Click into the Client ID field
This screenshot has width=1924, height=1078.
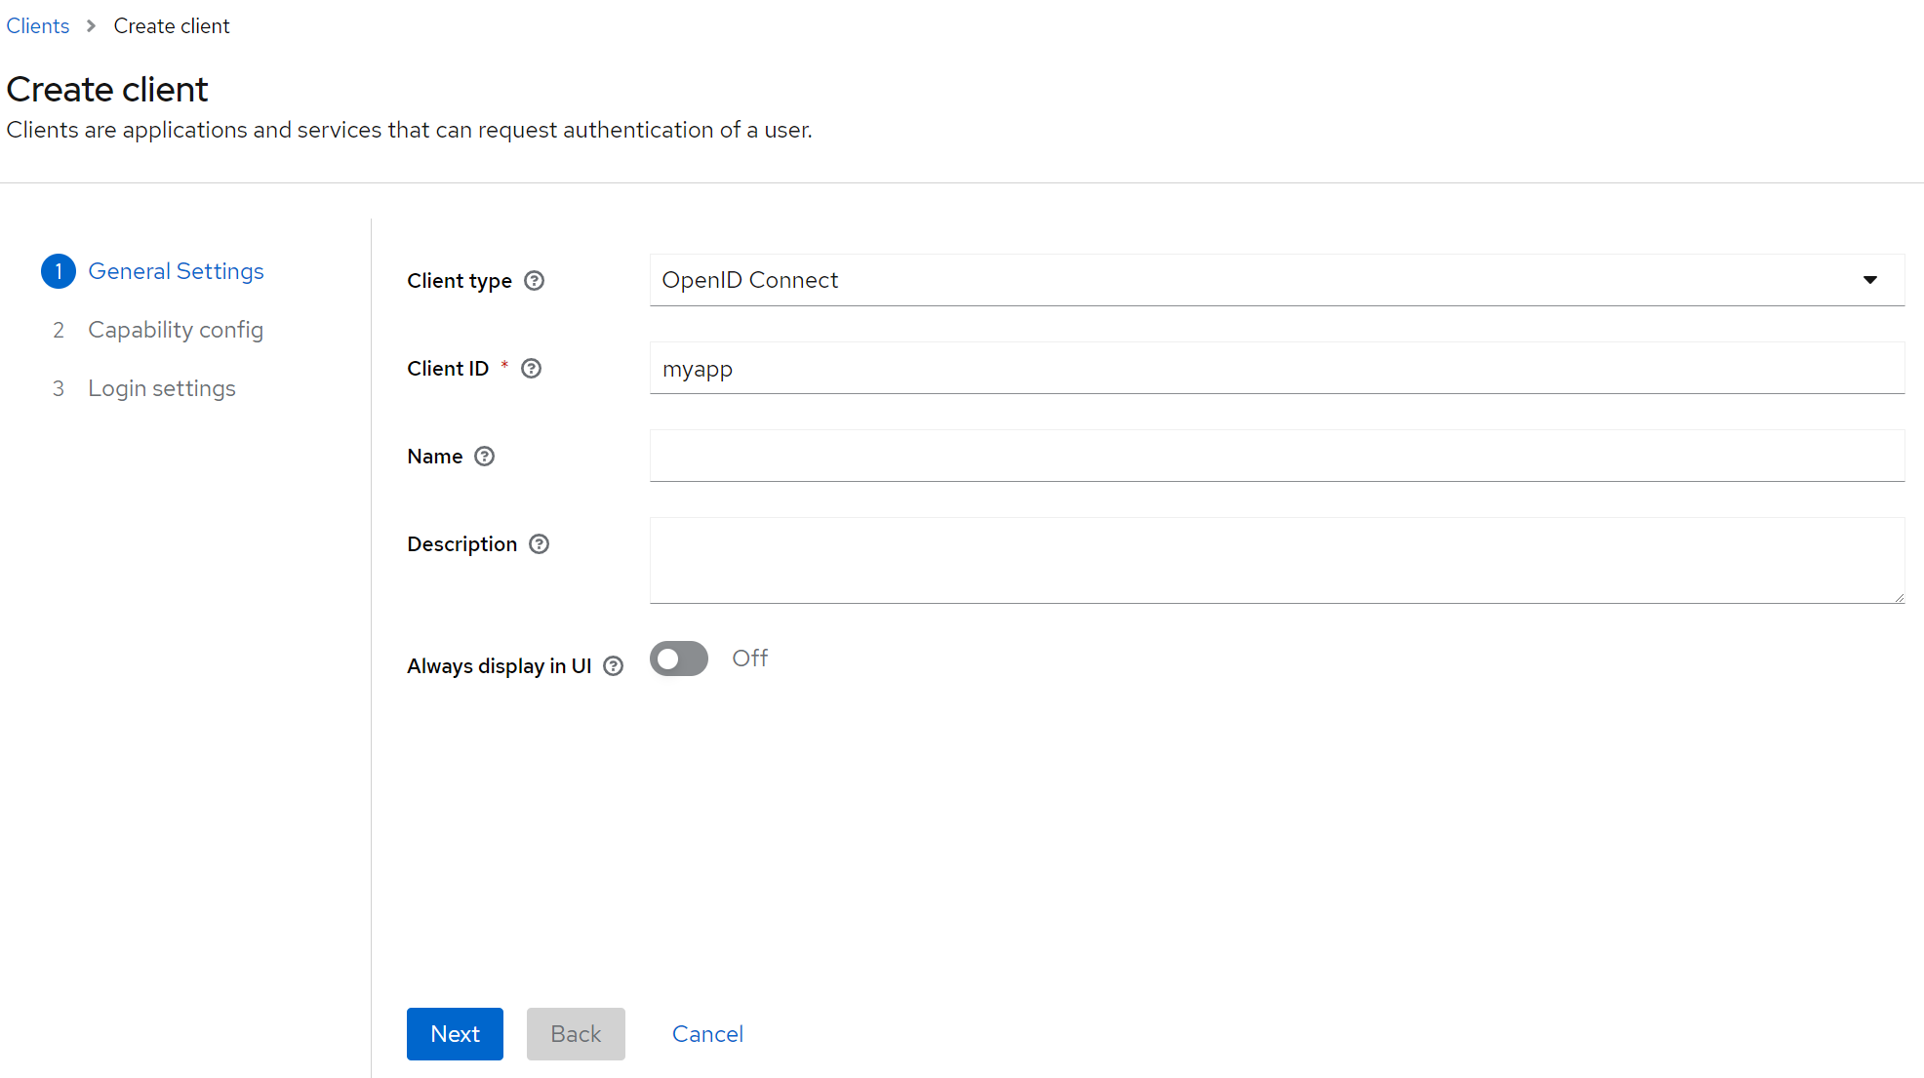(1276, 369)
